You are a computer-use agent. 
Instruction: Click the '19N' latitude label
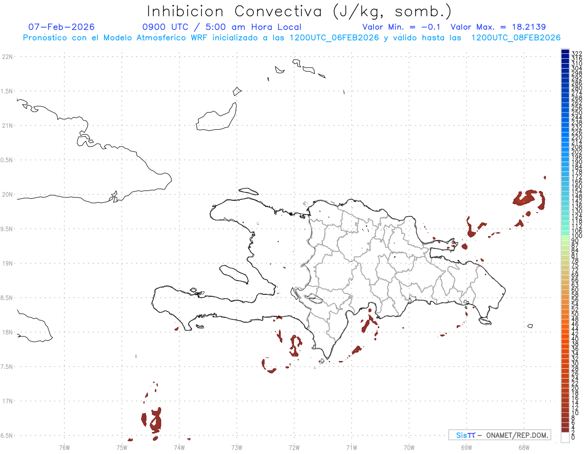pos(7,263)
